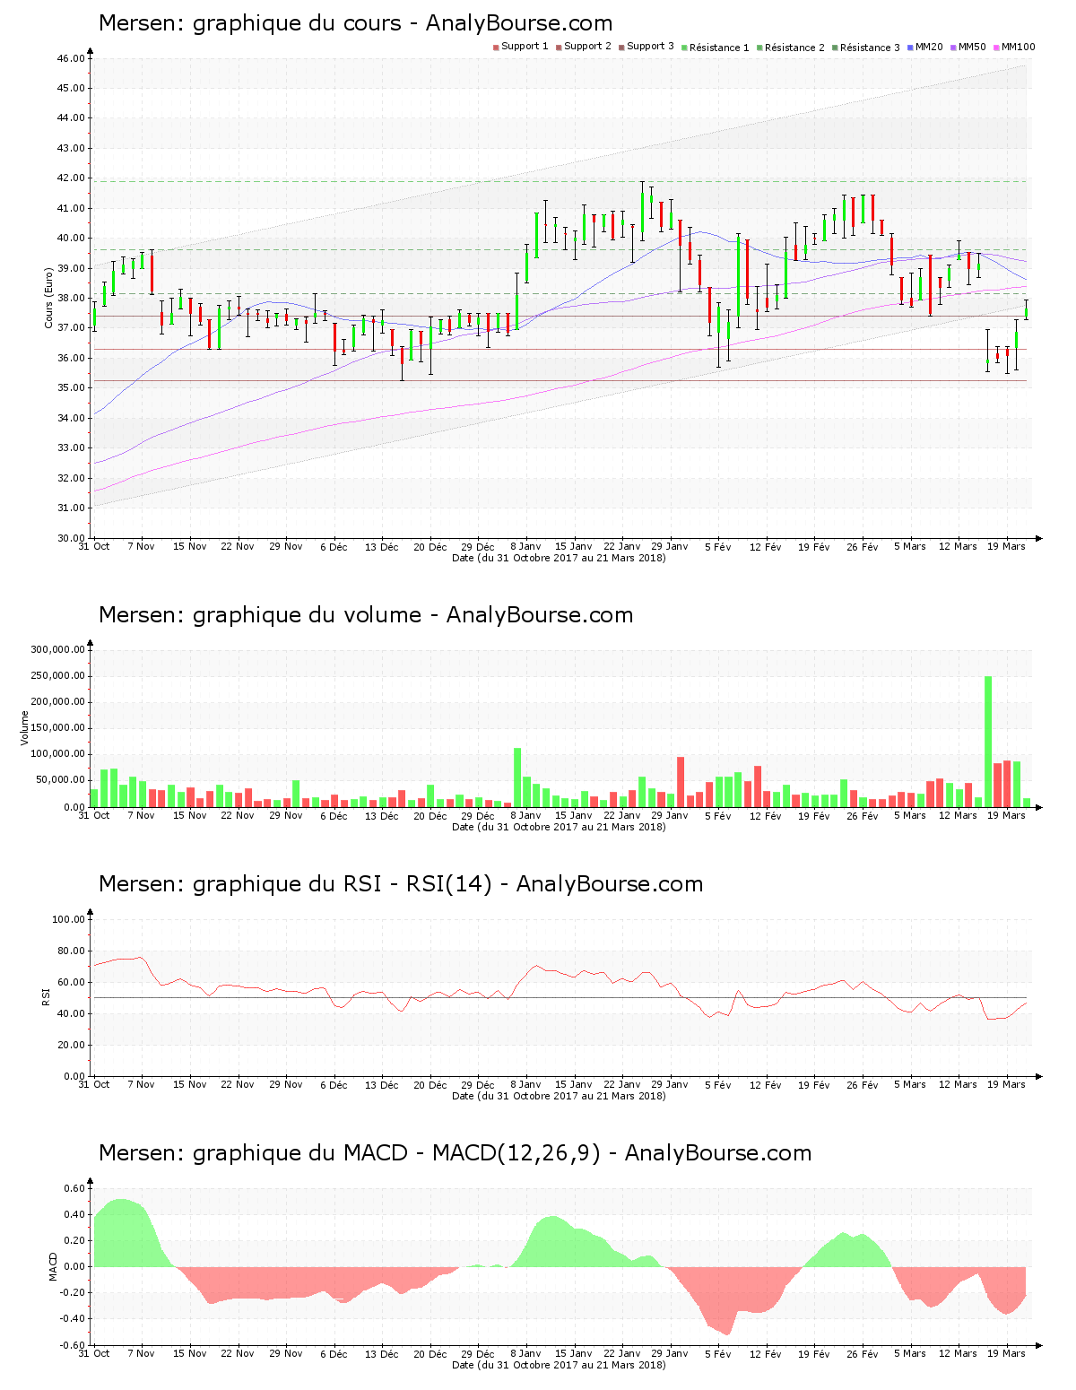Click the 'Cours (Euro)' vertical axis label
Viewport: 1076px width, 1390px height.
click(49, 298)
